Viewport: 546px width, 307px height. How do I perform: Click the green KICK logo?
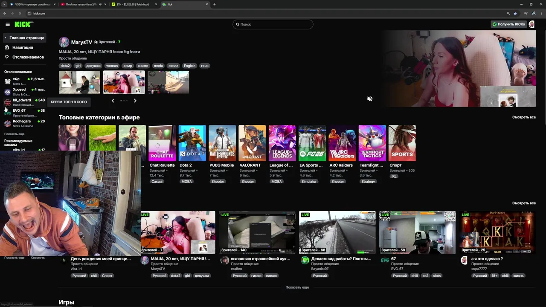23,24
